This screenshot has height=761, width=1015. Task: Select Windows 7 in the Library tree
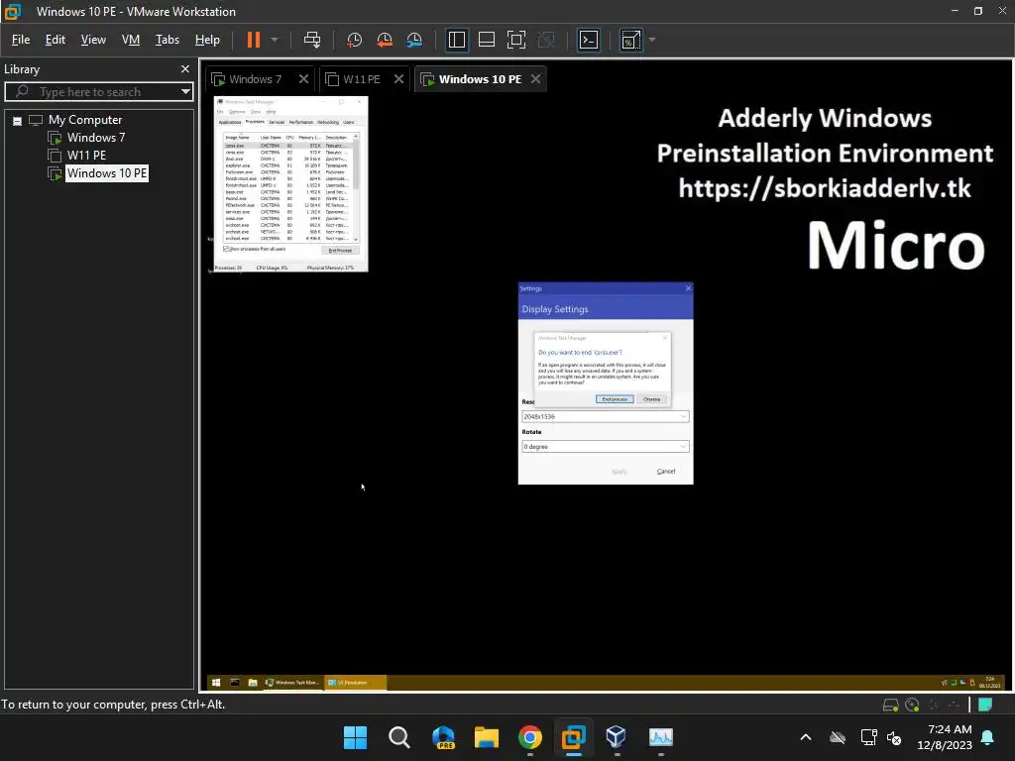[96, 137]
